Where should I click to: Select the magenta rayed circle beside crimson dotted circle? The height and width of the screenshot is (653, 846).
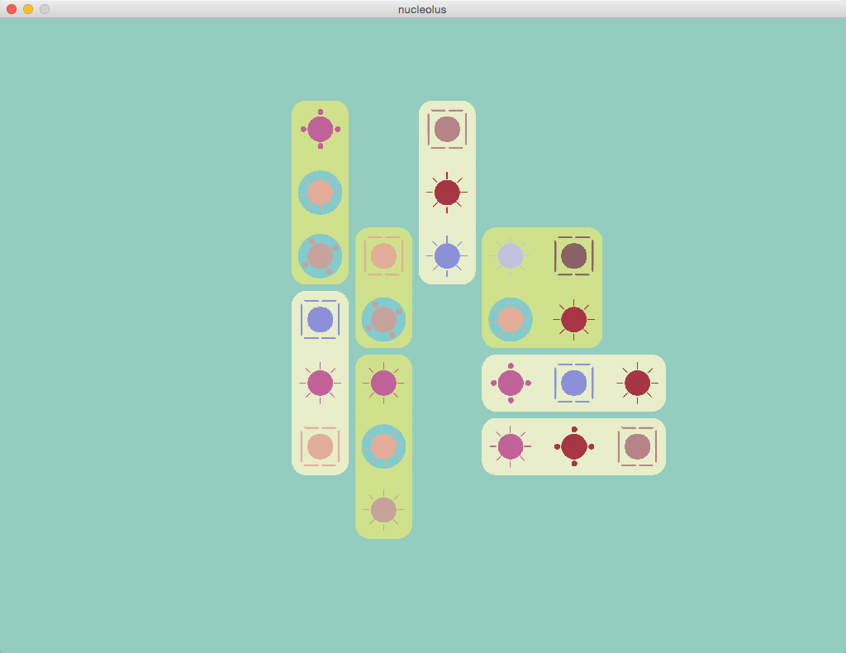coord(511,446)
